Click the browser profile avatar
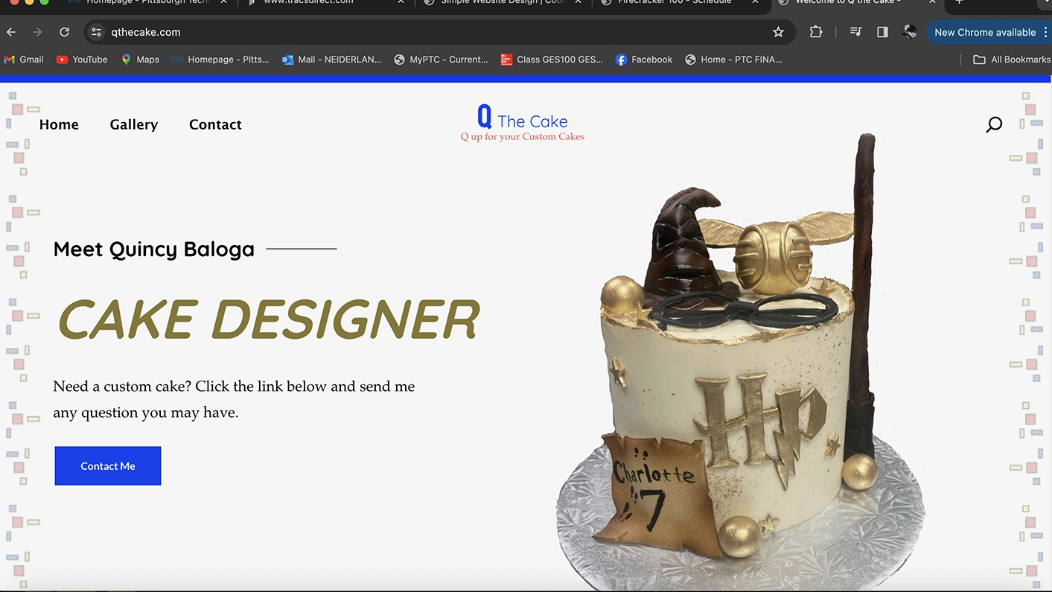This screenshot has height=592, width=1052. pyautogui.click(x=909, y=32)
